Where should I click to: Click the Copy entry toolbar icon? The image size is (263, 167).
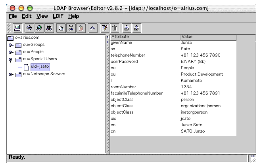pos(61,28)
